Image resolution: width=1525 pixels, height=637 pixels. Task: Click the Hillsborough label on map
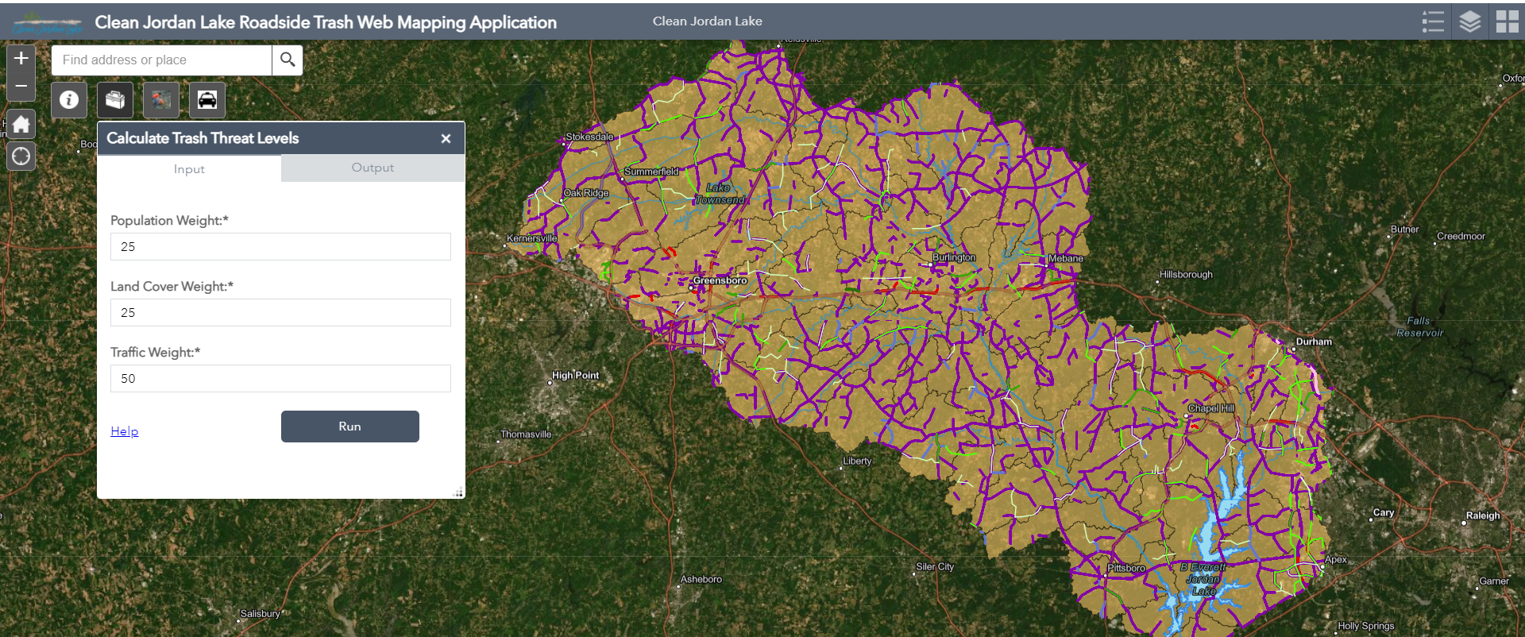pyautogui.click(x=1186, y=275)
